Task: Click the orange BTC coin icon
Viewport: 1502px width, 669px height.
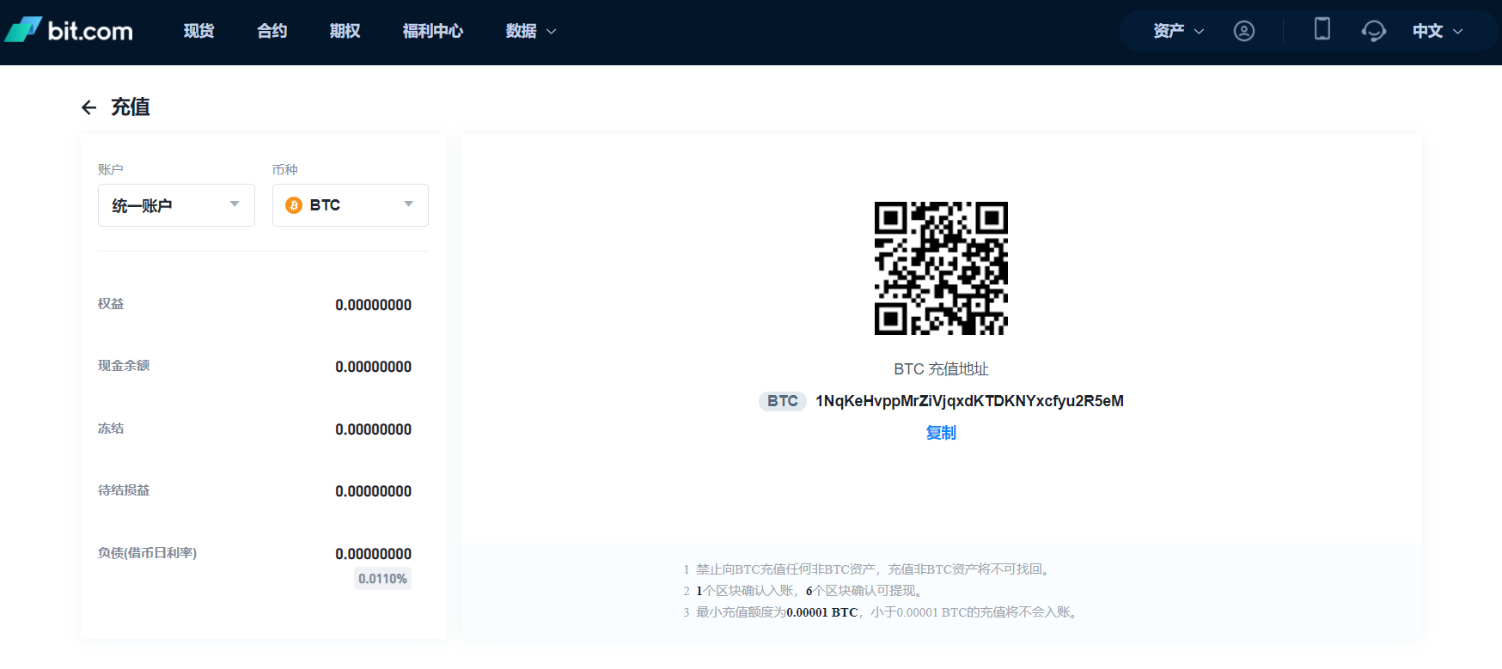Action: click(294, 205)
